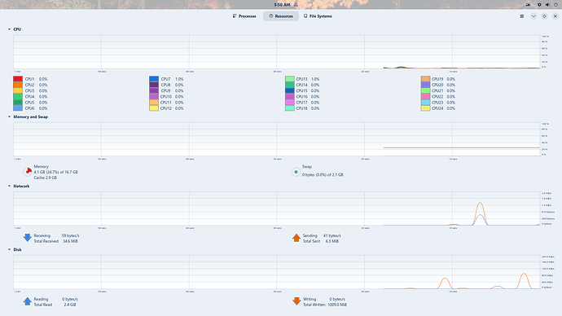Screen dimensions: 562x316
Task: Change the CPU12 yellow color swatch
Action: coord(154,108)
